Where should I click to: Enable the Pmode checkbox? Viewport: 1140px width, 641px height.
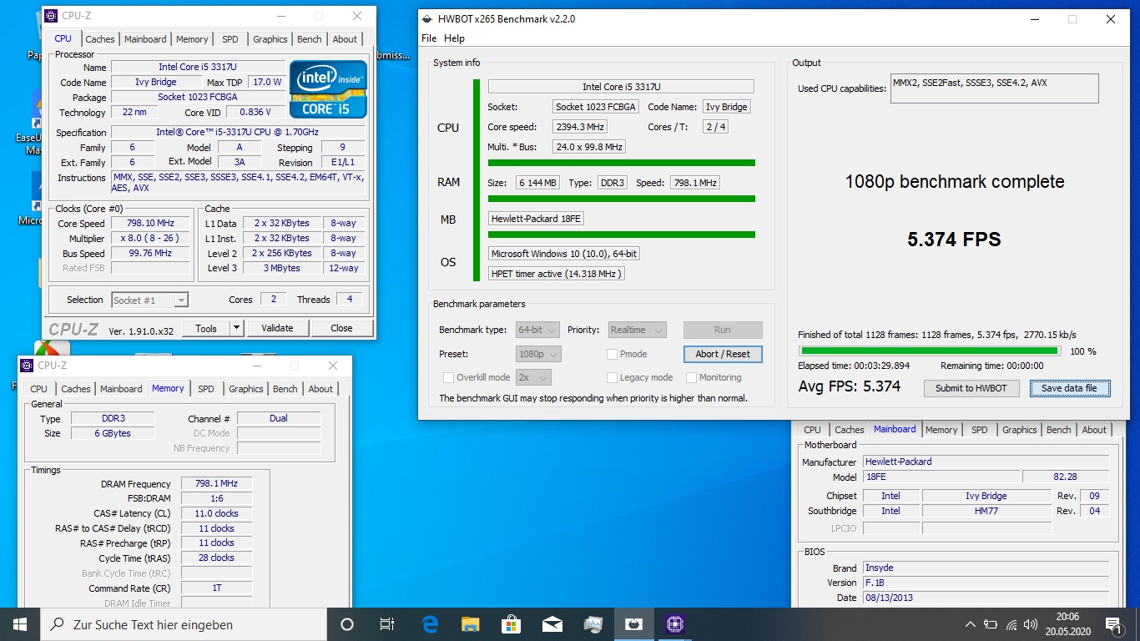coord(613,354)
